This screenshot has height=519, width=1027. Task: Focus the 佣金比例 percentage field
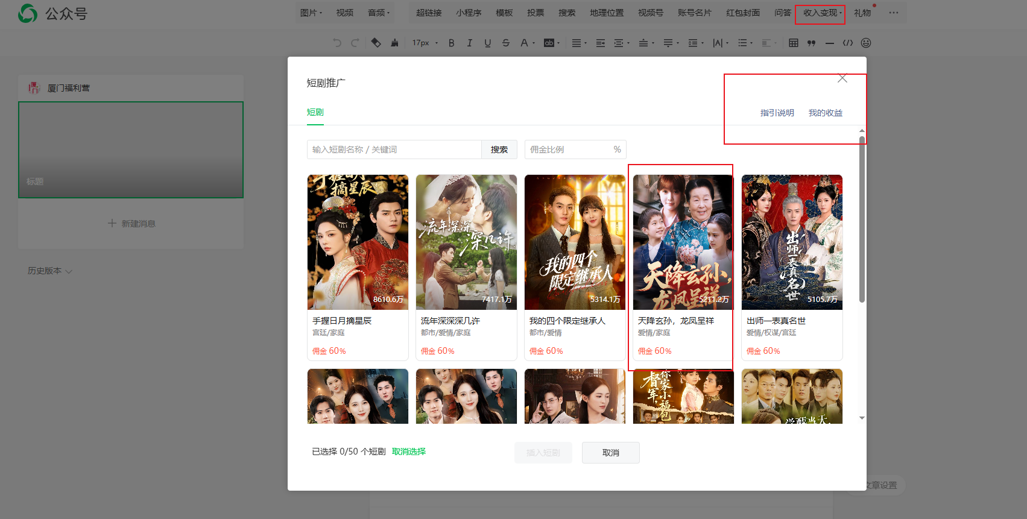(575, 149)
